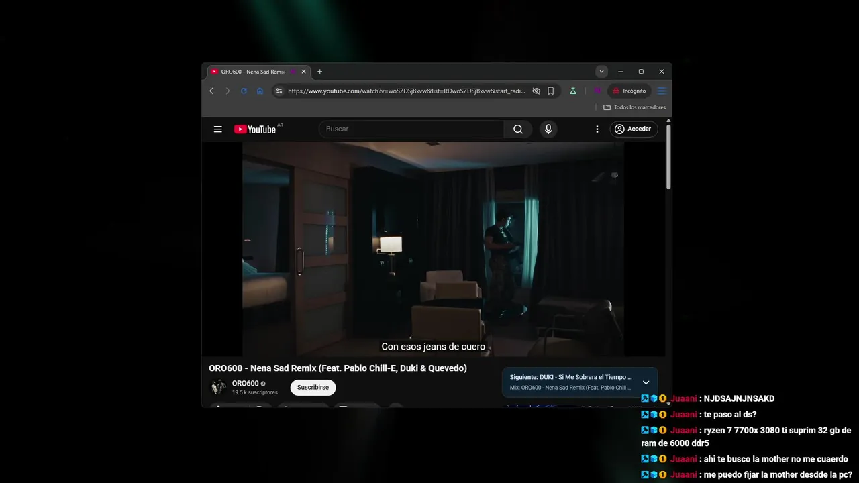The width and height of the screenshot is (859, 483).
Task: Click the Acceder sign-in button
Action: [634, 129]
